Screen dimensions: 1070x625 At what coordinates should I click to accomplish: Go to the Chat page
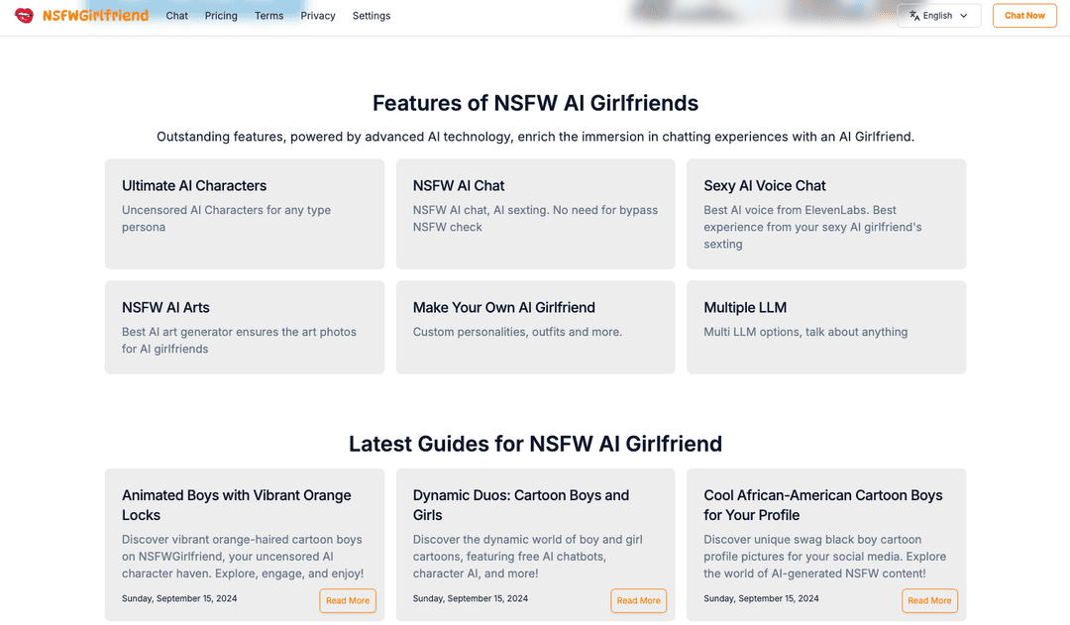point(176,16)
